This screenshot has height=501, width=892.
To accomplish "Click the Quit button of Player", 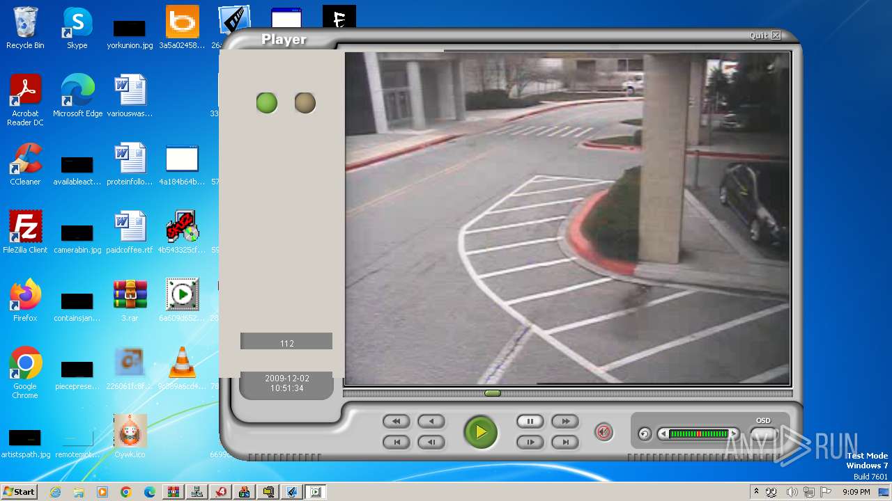I will click(764, 35).
